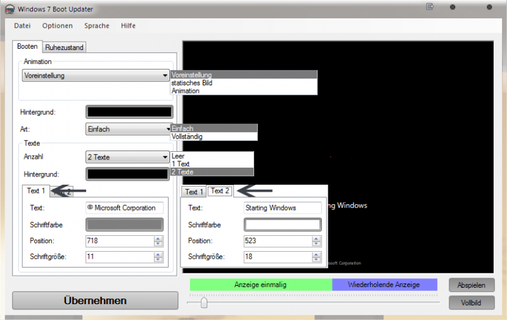The width and height of the screenshot is (507, 320).
Task: Click the green 'Anzeige einmalig' bar
Action: click(x=260, y=285)
